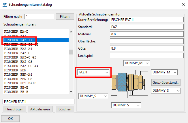Viewport: 188px width, 123px height.
Task: Click the Güte field showing 8.8
Action: (x=147, y=48)
